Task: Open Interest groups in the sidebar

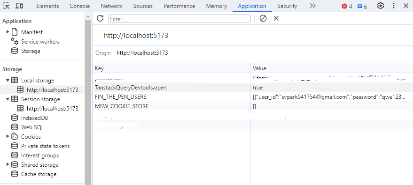Action: click(40, 155)
